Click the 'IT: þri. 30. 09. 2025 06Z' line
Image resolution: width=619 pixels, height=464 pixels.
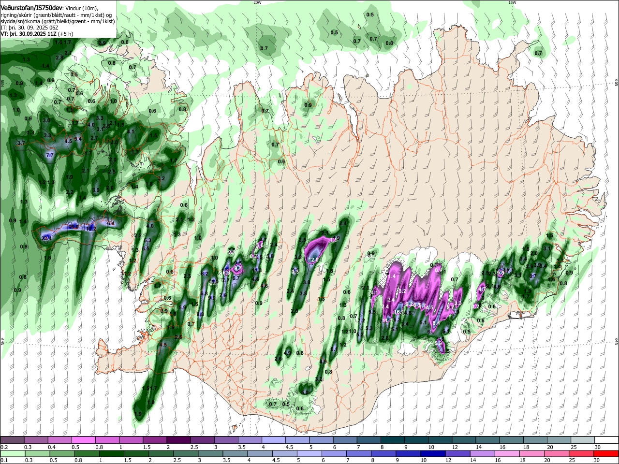click(29, 28)
